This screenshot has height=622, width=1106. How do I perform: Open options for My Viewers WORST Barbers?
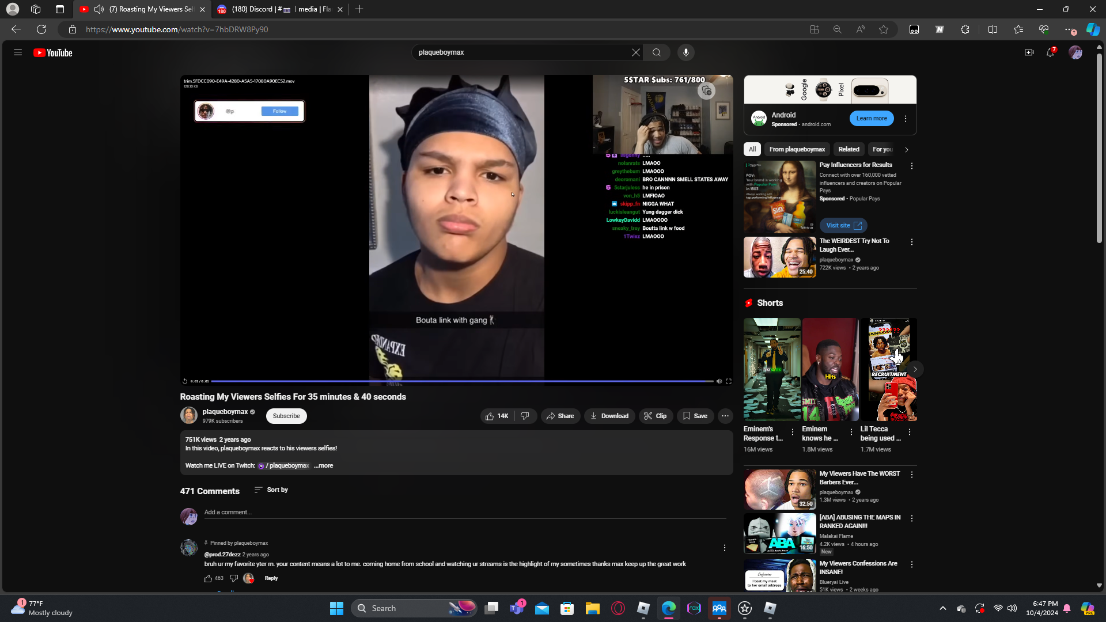pyautogui.click(x=912, y=475)
